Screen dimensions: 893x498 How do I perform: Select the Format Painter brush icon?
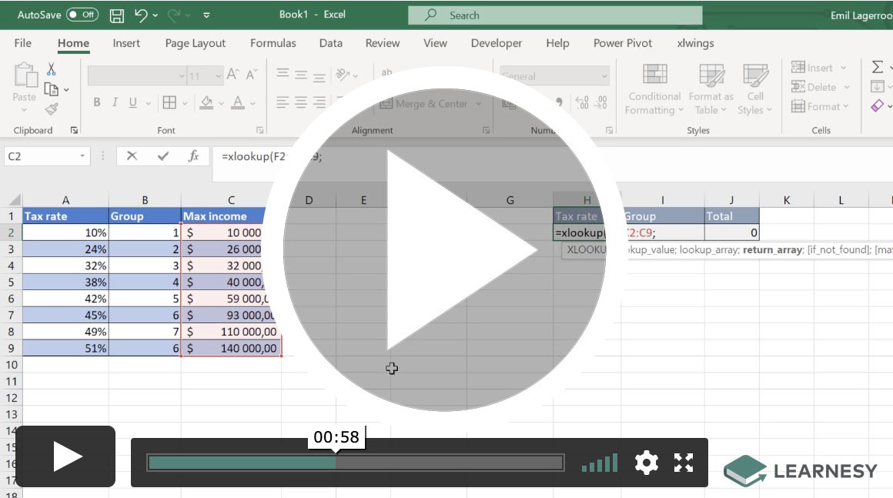pyautogui.click(x=52, y=109)
